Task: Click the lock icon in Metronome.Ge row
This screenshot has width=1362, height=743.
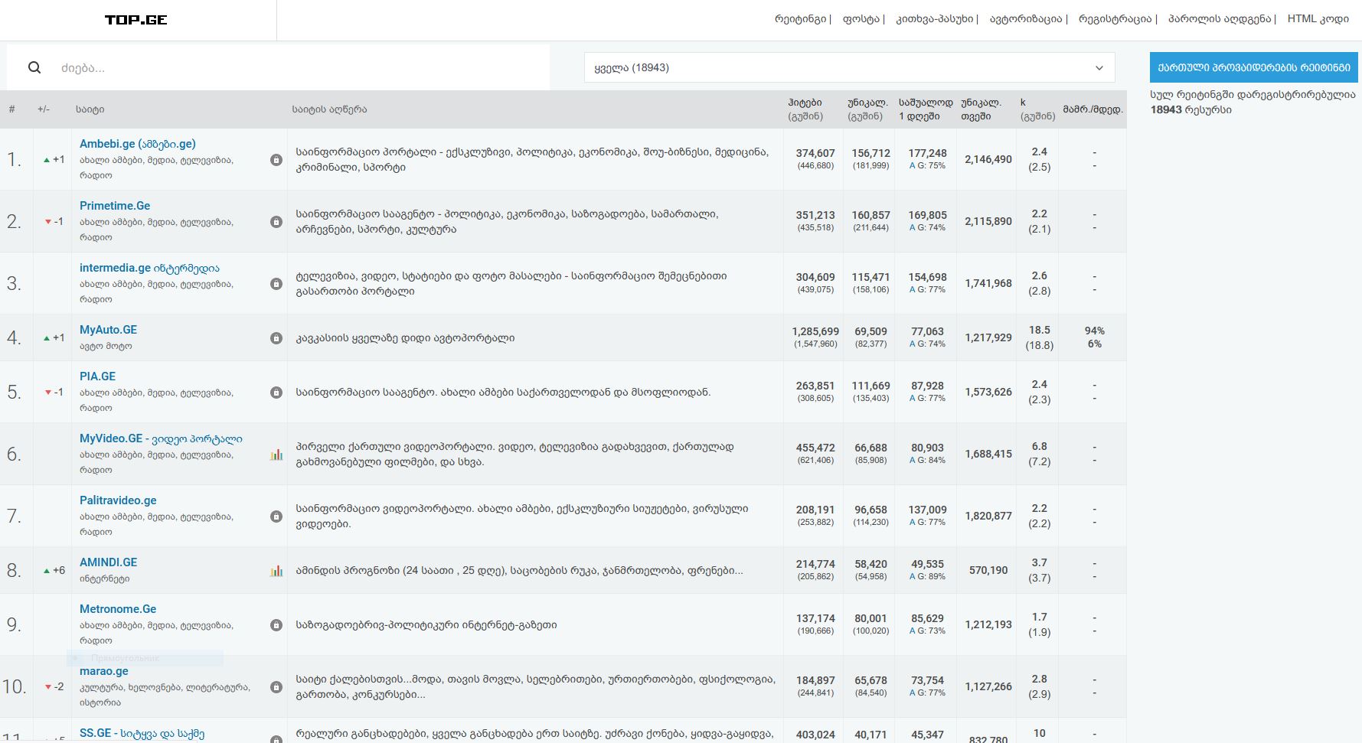Action: point(276,625)
